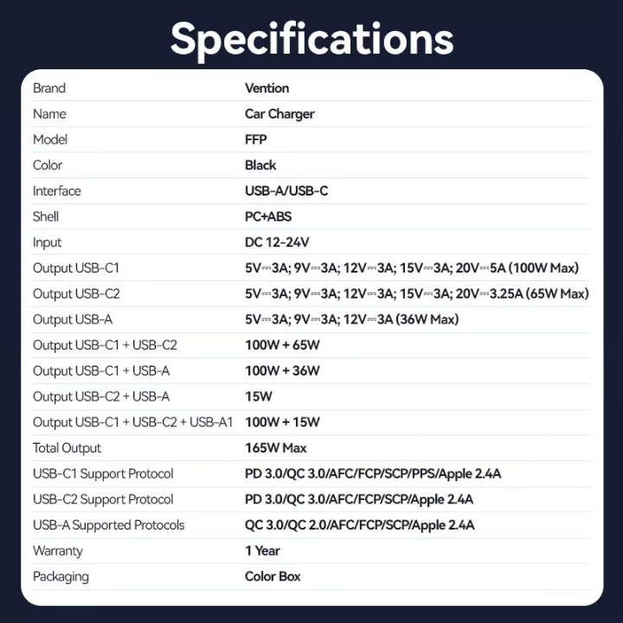Select the DC 12-24V input value
The width and height of the screenshot is (623, 623).
[x=277, y=242]
